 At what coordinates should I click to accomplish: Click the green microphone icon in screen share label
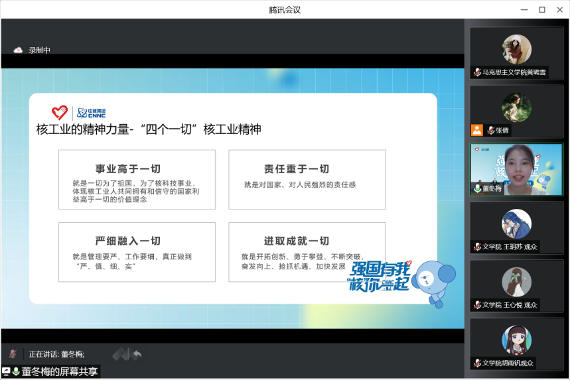click(x=16, y=371)
